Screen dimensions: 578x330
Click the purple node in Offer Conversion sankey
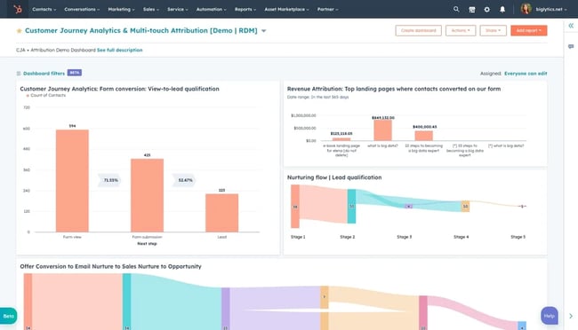click(x=226, y=309)
